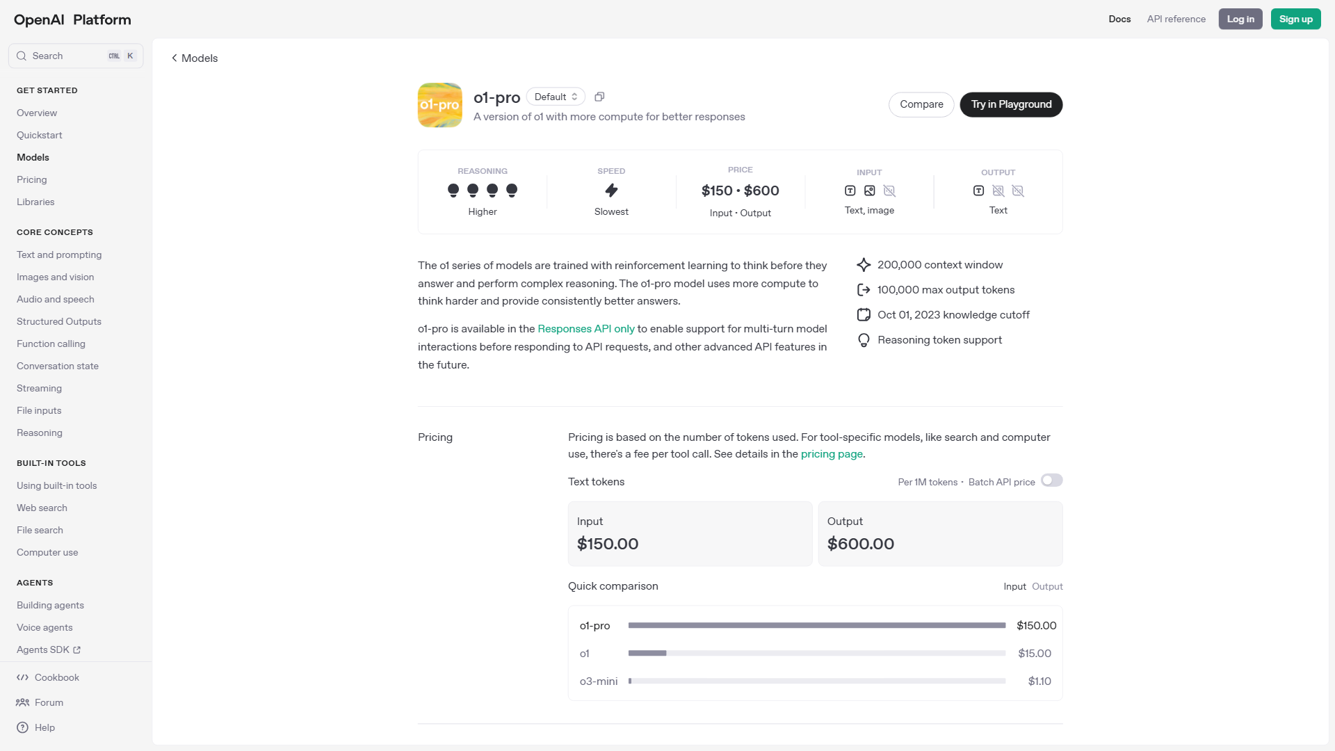Click the unsupported audio output icon
This screenshot has height=751, width=1335.
(1018, 191)
